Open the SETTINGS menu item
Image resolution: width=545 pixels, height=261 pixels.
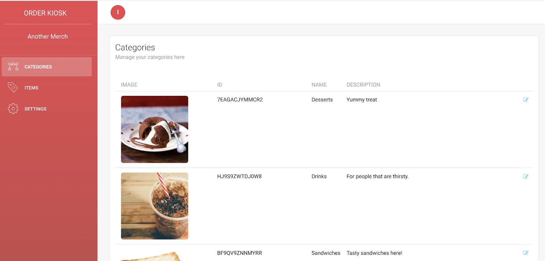tap(47, 109)
